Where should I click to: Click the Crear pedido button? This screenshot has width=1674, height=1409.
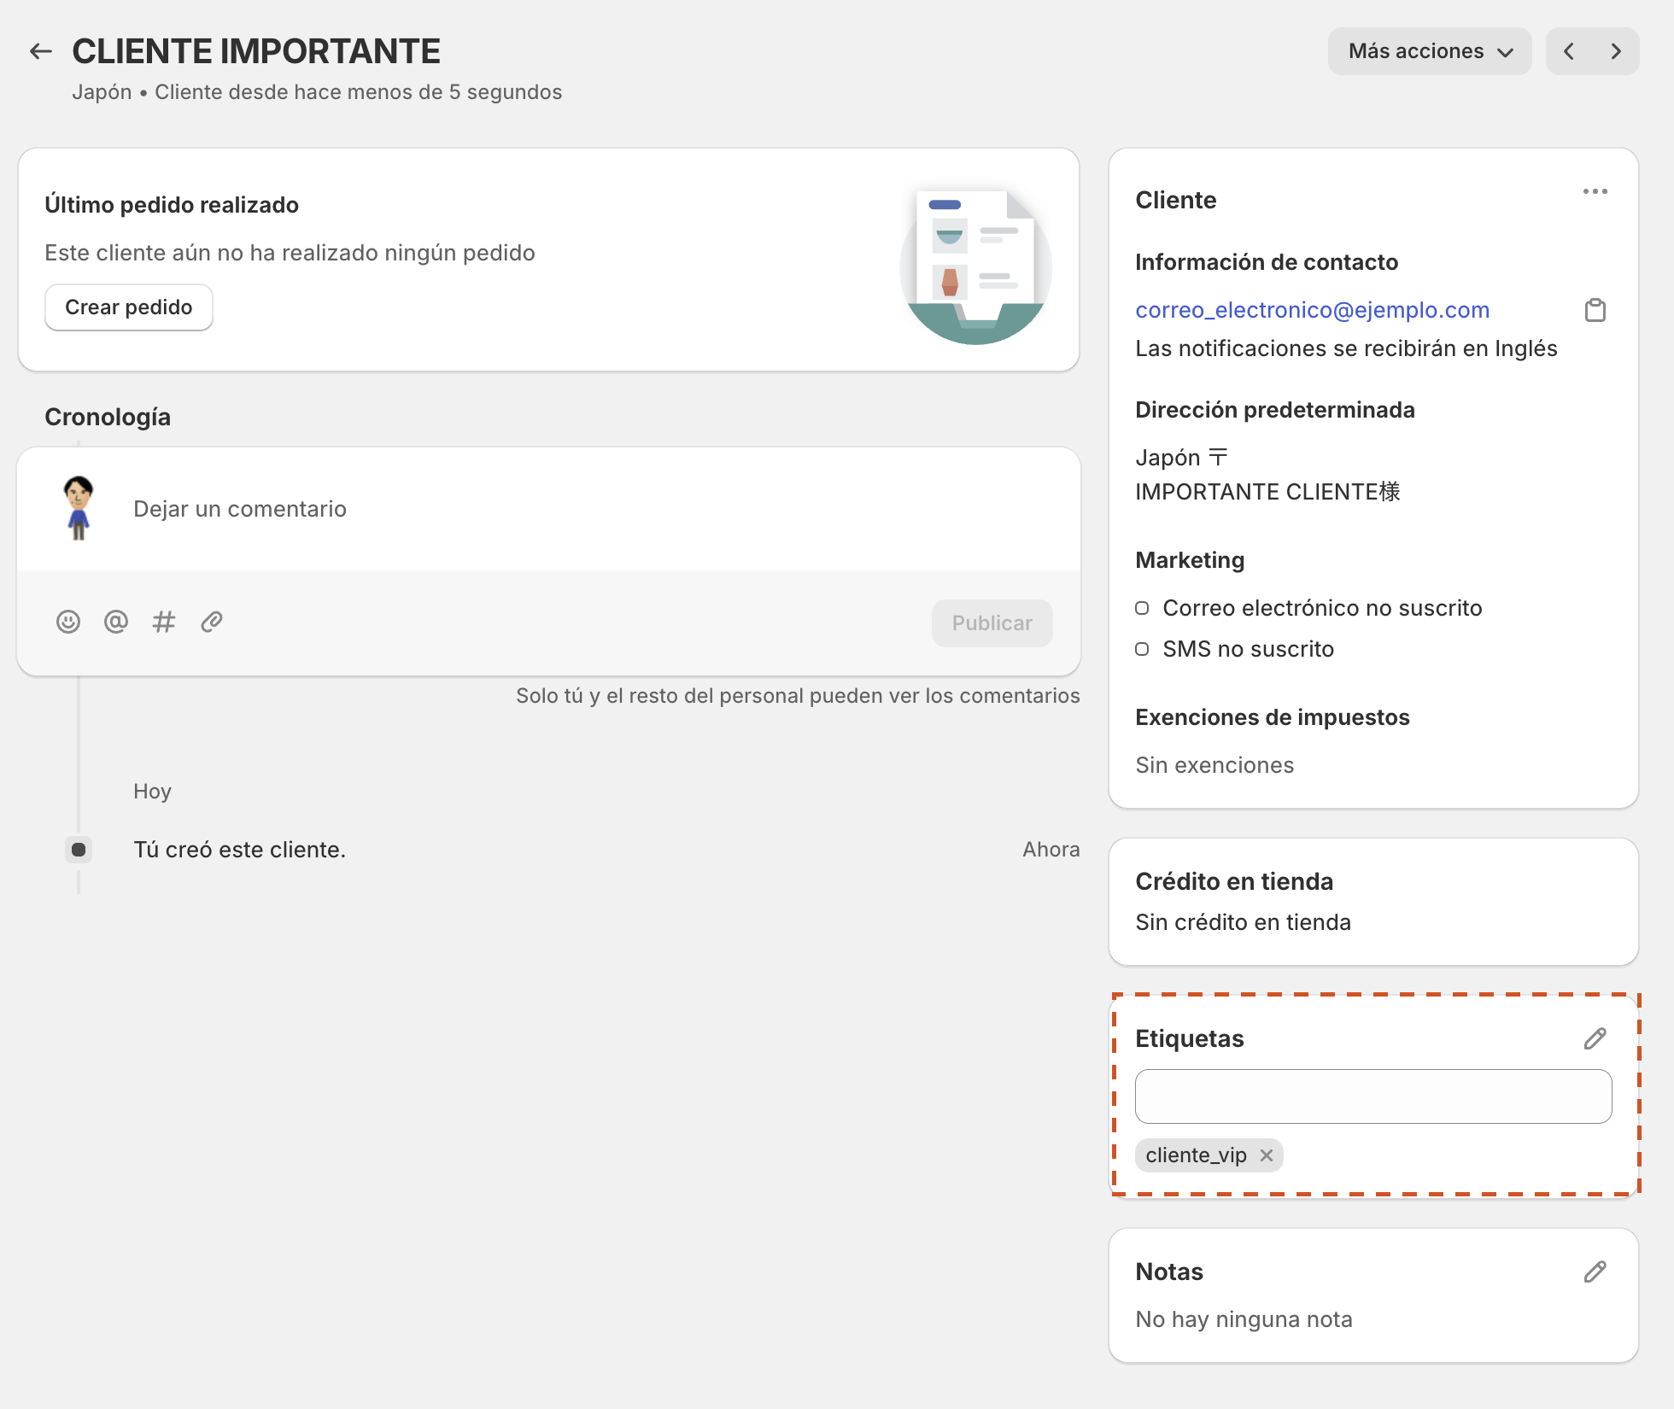[x=129, y=307]
